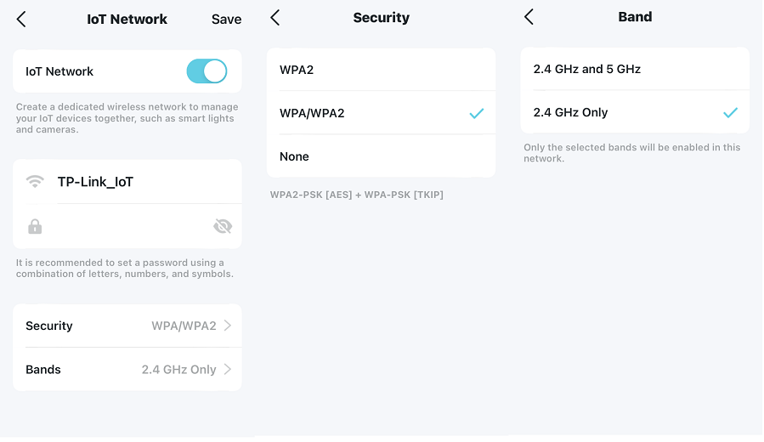Go back from the IoT Network screen
Screen dimensions: 764x442
[x=21, y=20]
